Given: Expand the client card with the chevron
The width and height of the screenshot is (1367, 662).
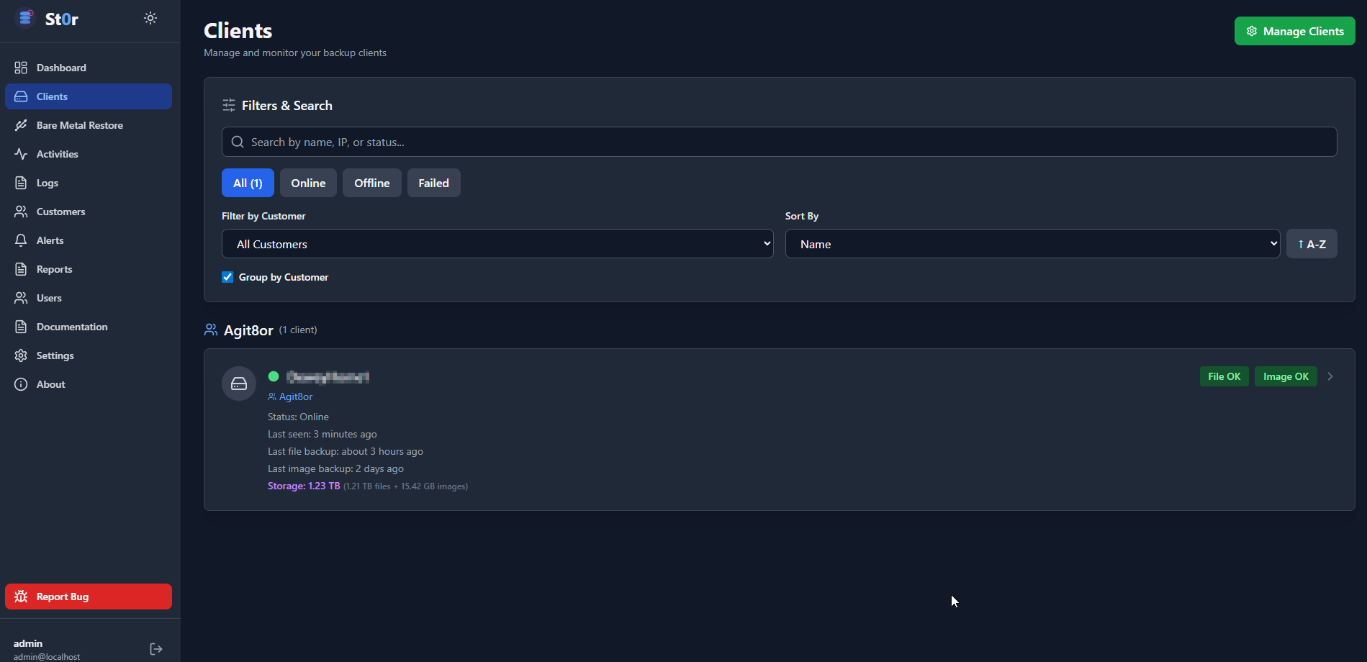Looking at the screenshot, I should (x=1330, y=376).
